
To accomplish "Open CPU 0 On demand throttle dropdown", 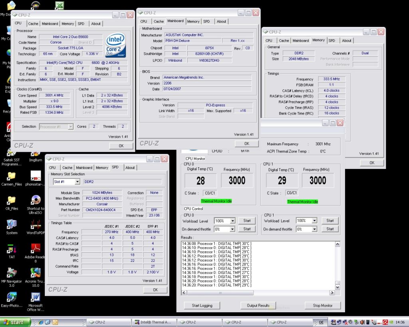I will (232, 229).
